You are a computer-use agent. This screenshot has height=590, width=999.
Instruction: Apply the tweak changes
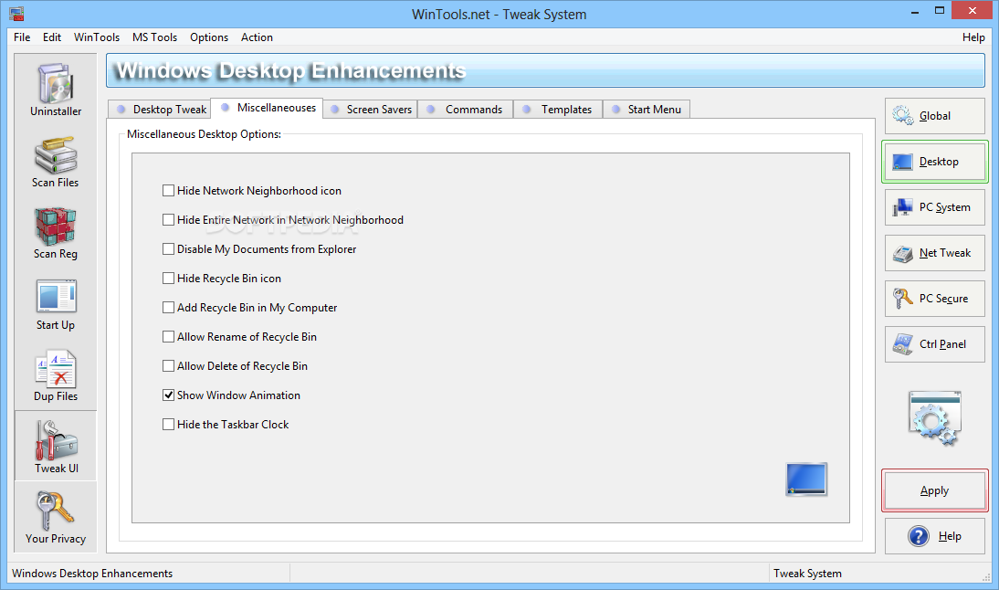pyautogui.click(x=935, y=490)
